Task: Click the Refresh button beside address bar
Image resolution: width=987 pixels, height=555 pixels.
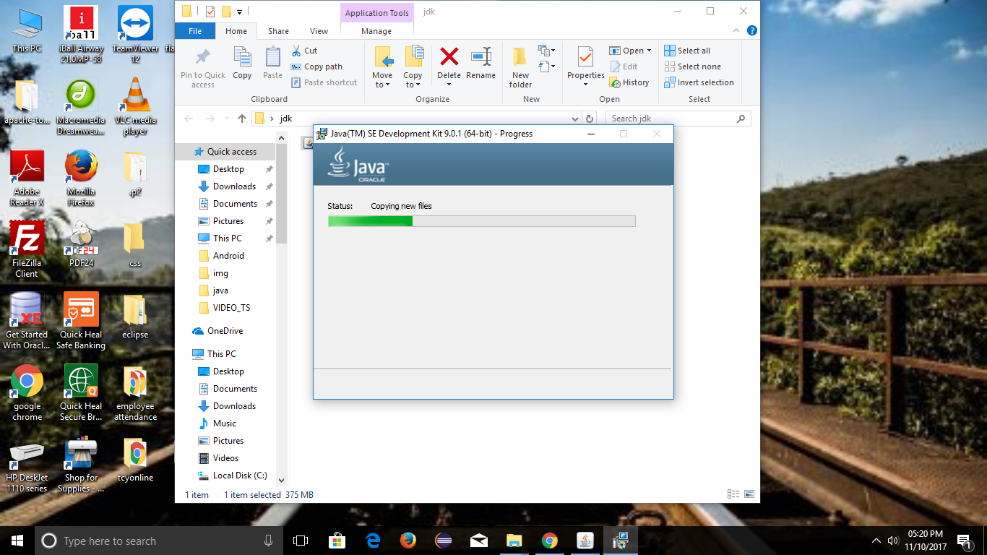Action: (590, 119)
